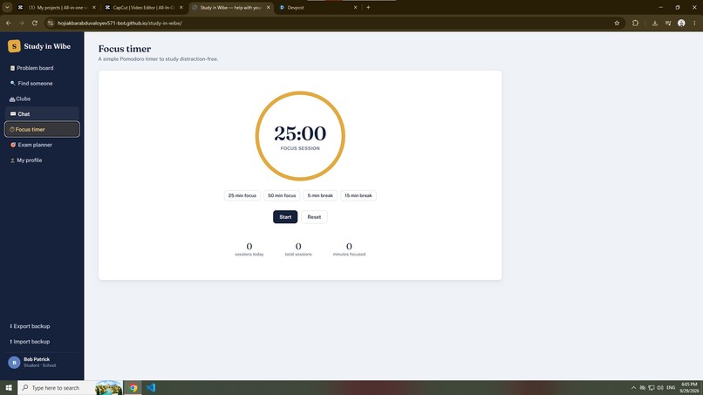Image resolution: width=703 pixels, height=395 pixels.
Task: Click the sessions today counter
Action: [249, 249]
